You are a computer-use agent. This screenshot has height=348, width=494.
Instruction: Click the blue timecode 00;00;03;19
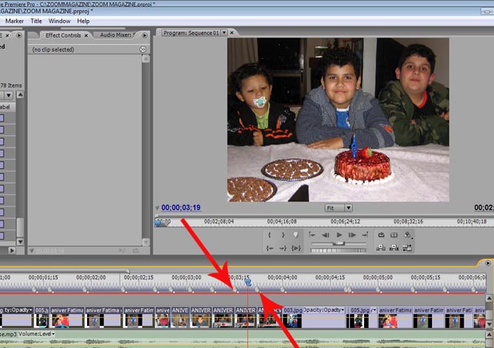pos(181,208)
